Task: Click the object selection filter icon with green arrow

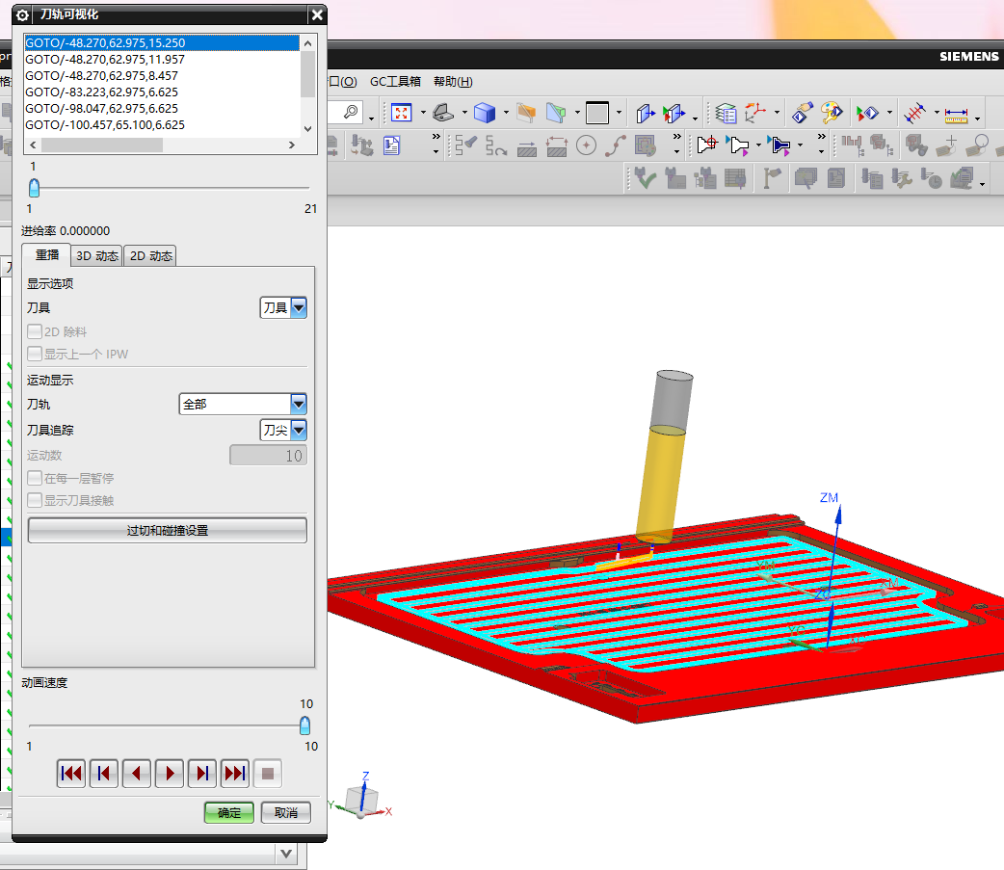Action: [x=866, y=114]
